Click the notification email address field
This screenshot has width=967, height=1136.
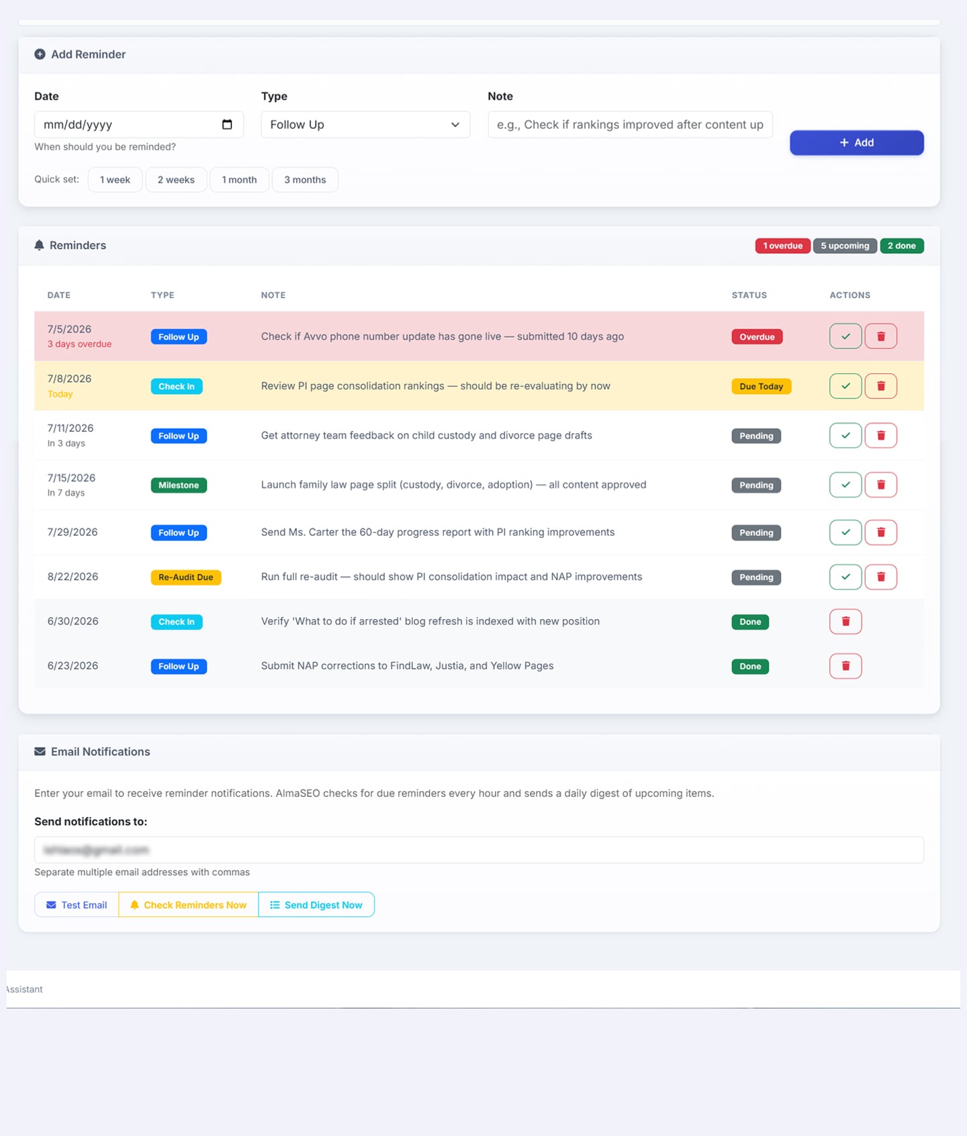click(479, 850)
